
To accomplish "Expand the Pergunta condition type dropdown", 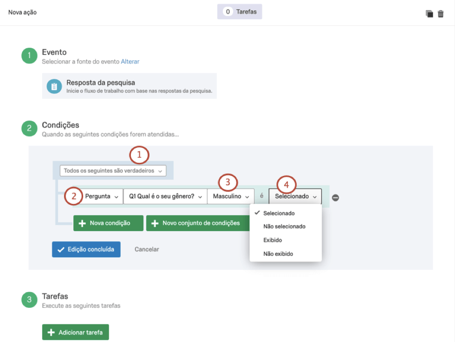I will coord(101,196).
